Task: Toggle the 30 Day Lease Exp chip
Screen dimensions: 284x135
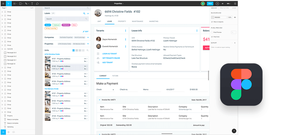Action: click(x=51, y=28)
